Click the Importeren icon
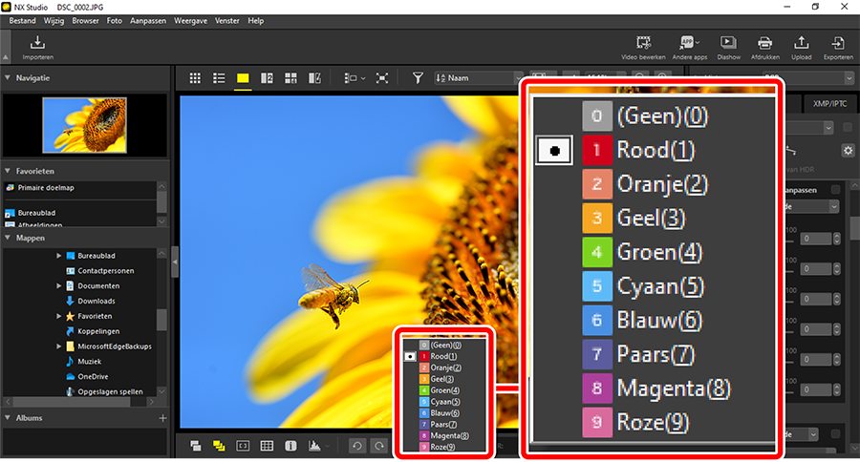Image resolution: width=860 pixels, height=462 pixels. (x=37, y=42)
